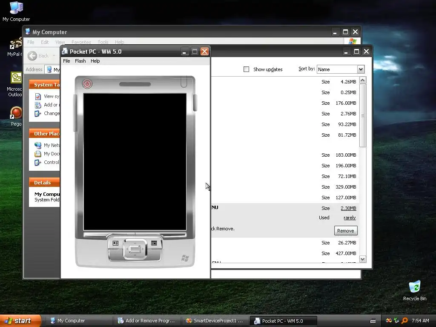Select the 427.00MB program row
436x327 pixels.
[285, 253]
